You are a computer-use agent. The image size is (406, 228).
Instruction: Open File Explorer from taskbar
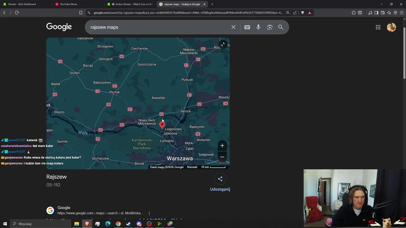(x=76, y=224)
